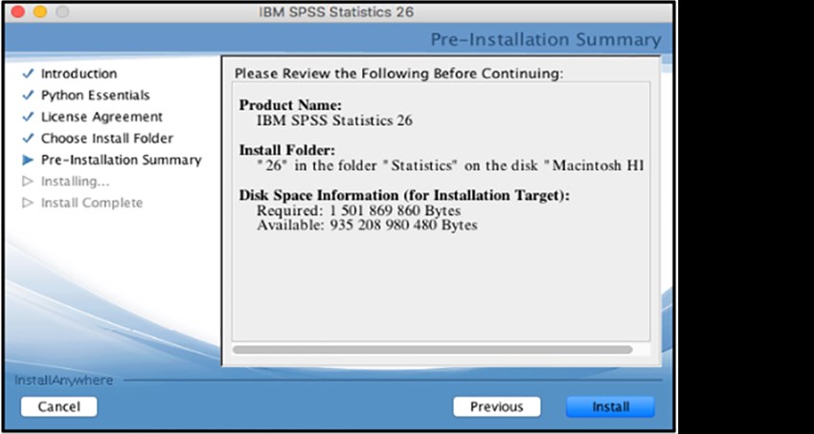Viewport: 814px width, 434px height.
Task: Minimize the installer with yellow button
Action: [40, 11]
